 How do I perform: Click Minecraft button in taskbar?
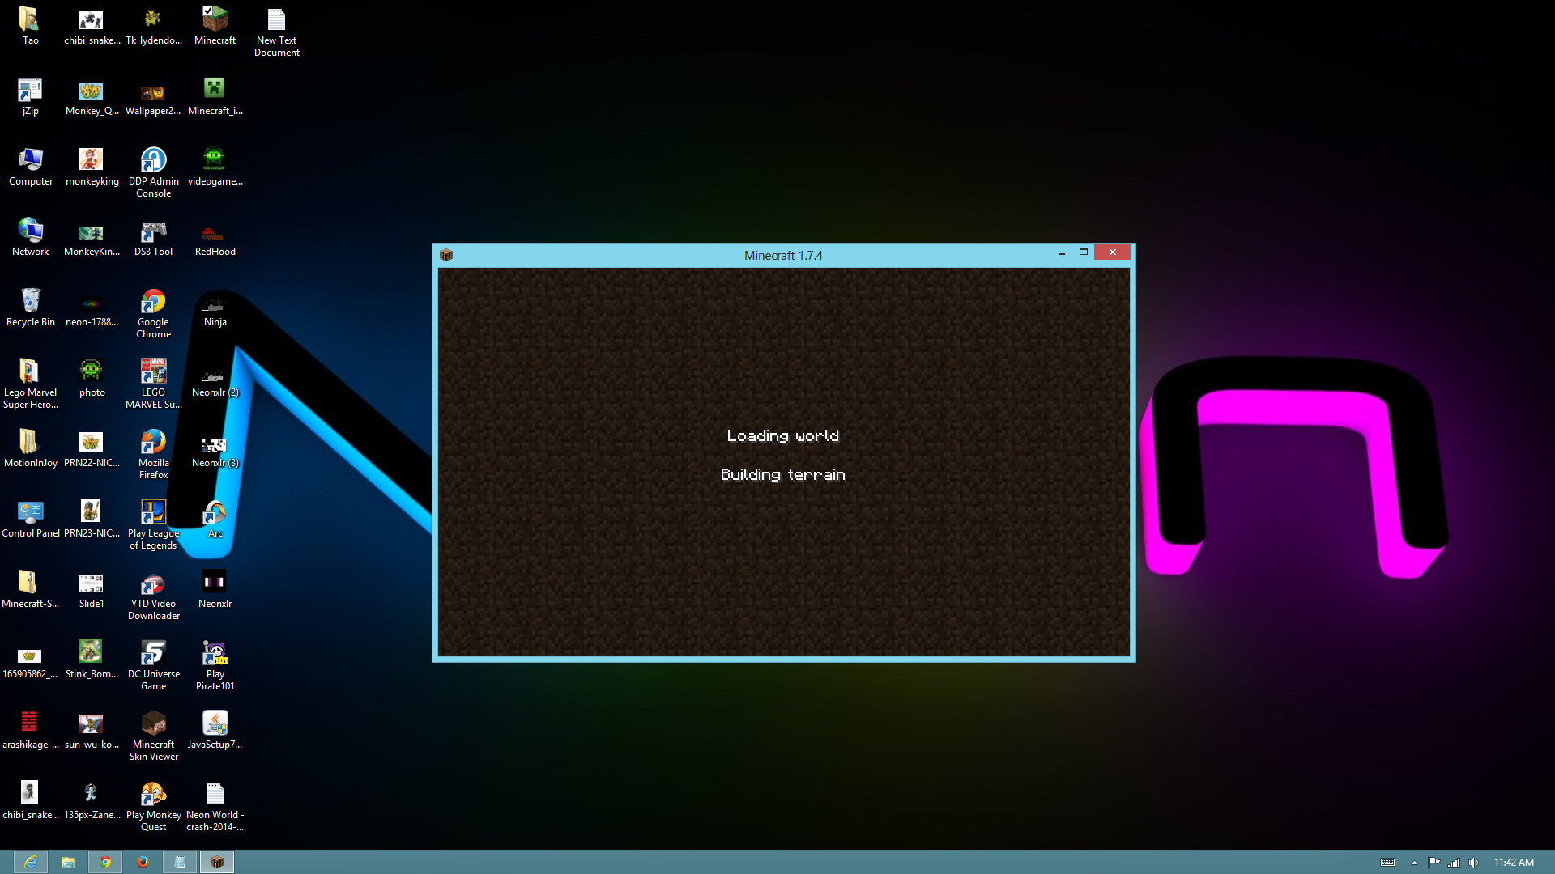pyautogui.click(x=216, y=862)
